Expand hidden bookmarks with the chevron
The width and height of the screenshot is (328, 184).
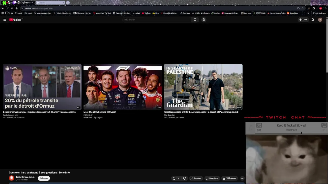pyautogui.click(x=308, y=13)
